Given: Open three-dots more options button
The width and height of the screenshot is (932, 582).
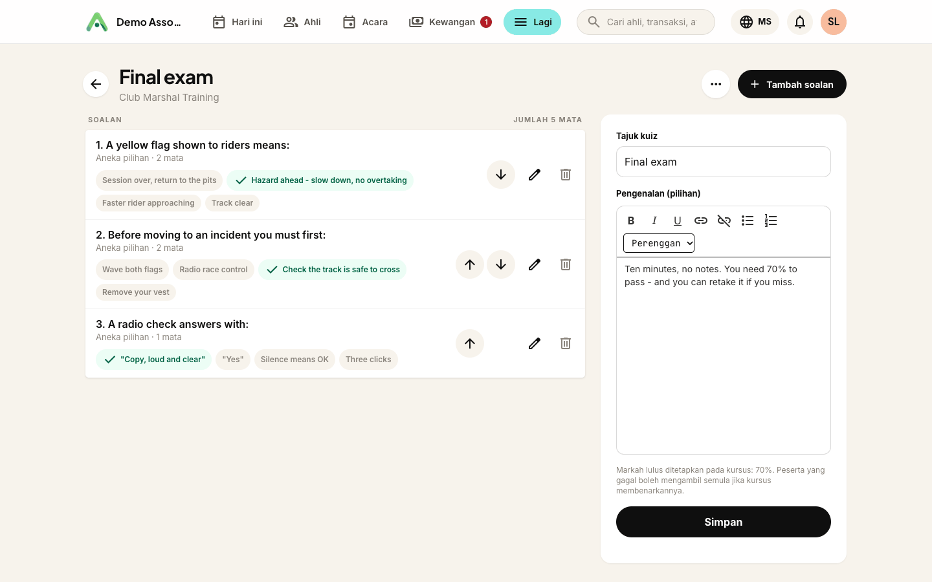Looking at the screenshot, I should tap(716, 84).
